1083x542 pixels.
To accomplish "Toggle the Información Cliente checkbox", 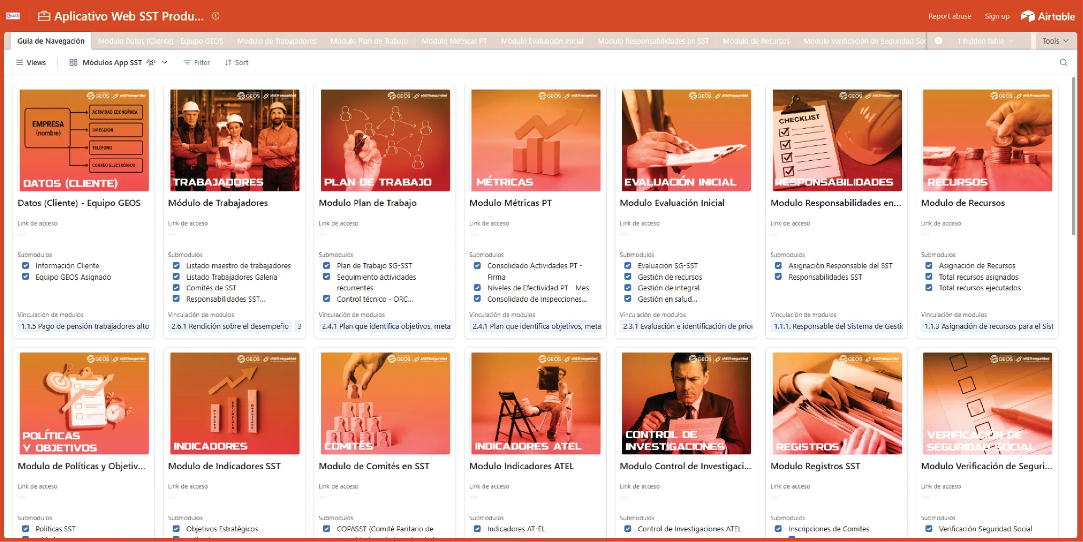I will pyautogui.click(x=26, y=265).
